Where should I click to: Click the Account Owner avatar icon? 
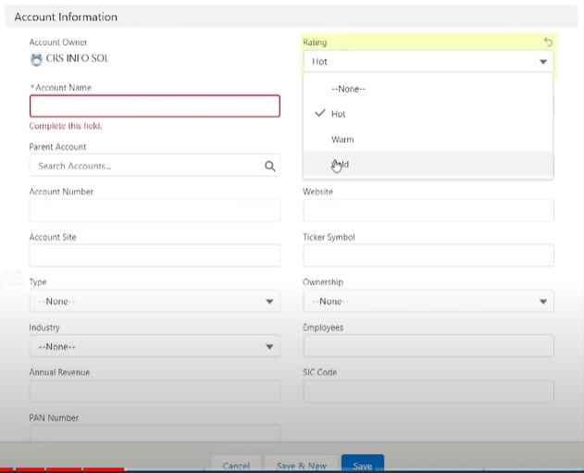[36, 58]
